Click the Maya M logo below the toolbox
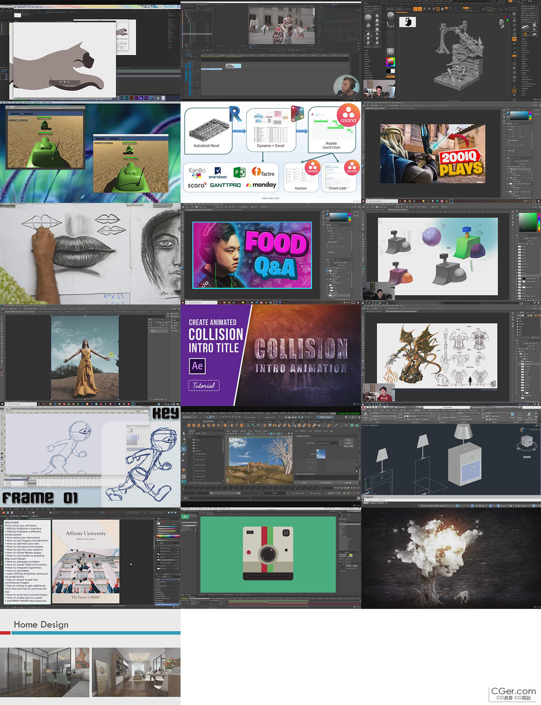The image size is (541, 705). coord(184,482)
